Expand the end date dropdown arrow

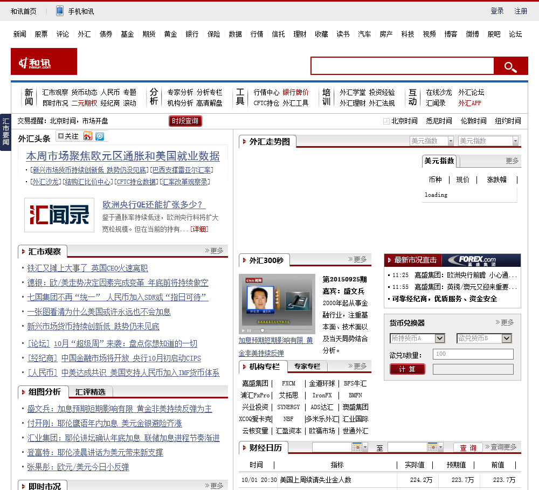(x=441, y=447)
